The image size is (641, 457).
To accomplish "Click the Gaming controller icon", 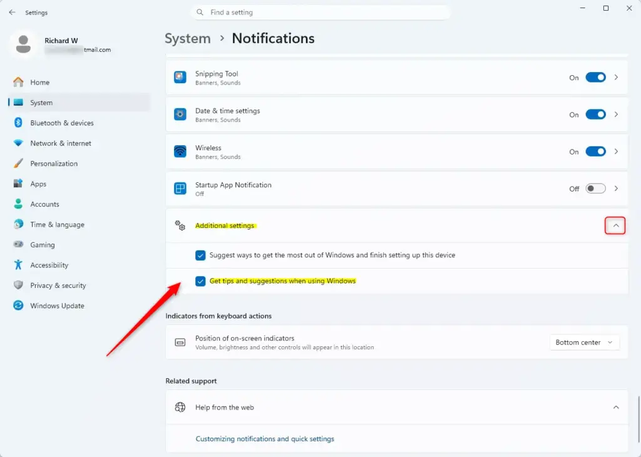I will click(18, 244).
